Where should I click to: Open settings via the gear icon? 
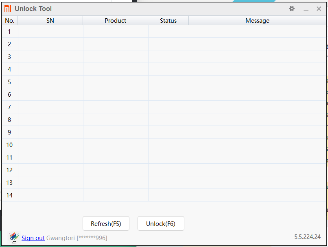(x=292, y=9)
